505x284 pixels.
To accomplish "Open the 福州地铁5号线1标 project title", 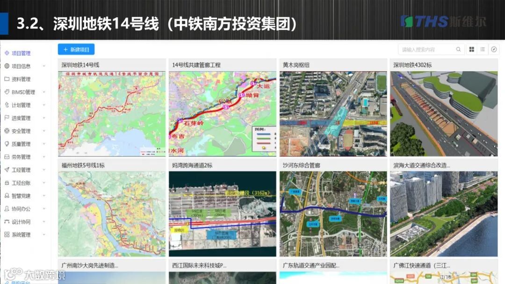I will [x=83, y=165].
